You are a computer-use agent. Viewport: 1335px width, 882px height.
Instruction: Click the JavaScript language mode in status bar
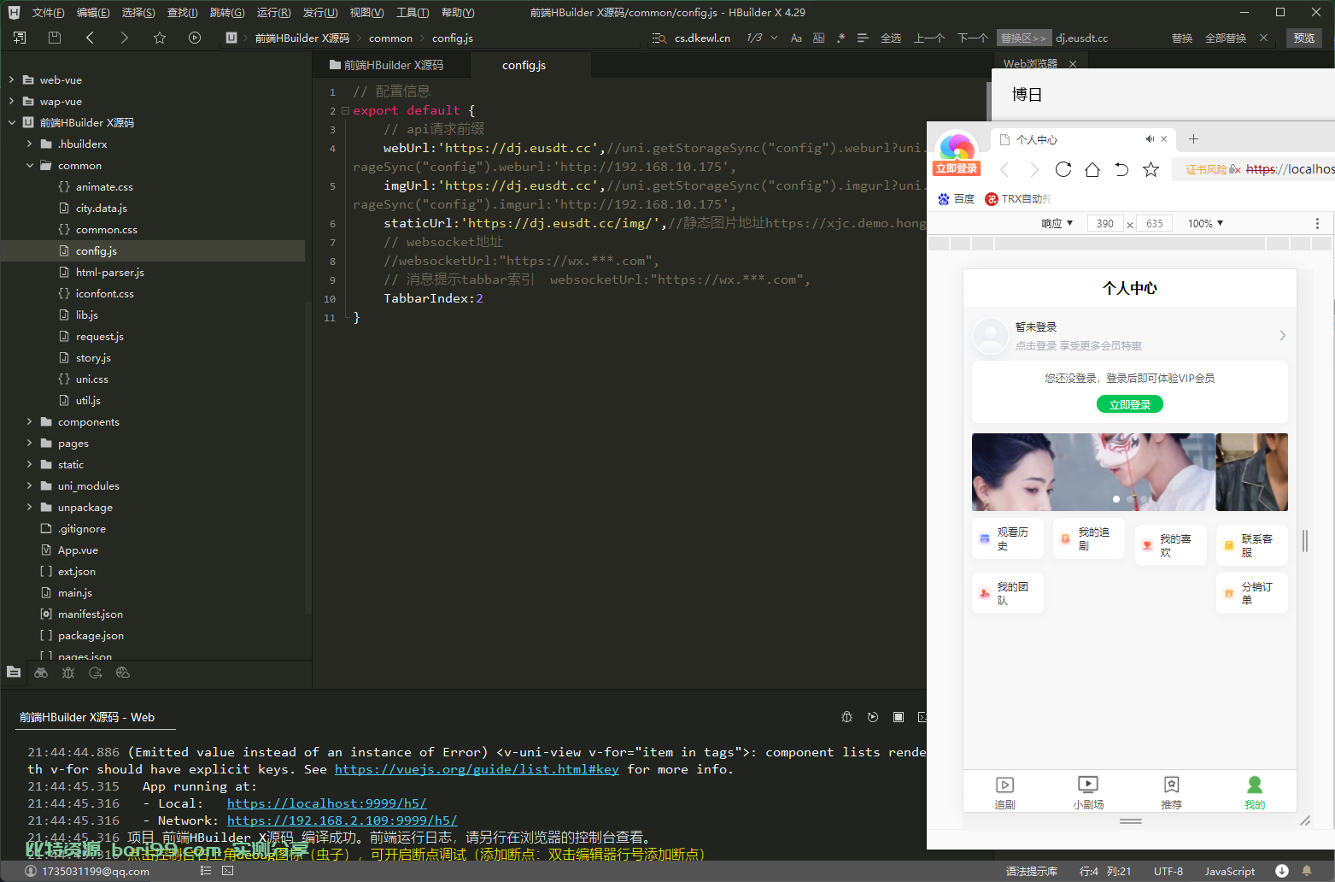tap(1230, 872)
